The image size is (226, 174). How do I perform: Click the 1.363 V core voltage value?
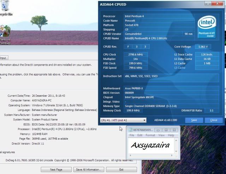coord(203,46)
